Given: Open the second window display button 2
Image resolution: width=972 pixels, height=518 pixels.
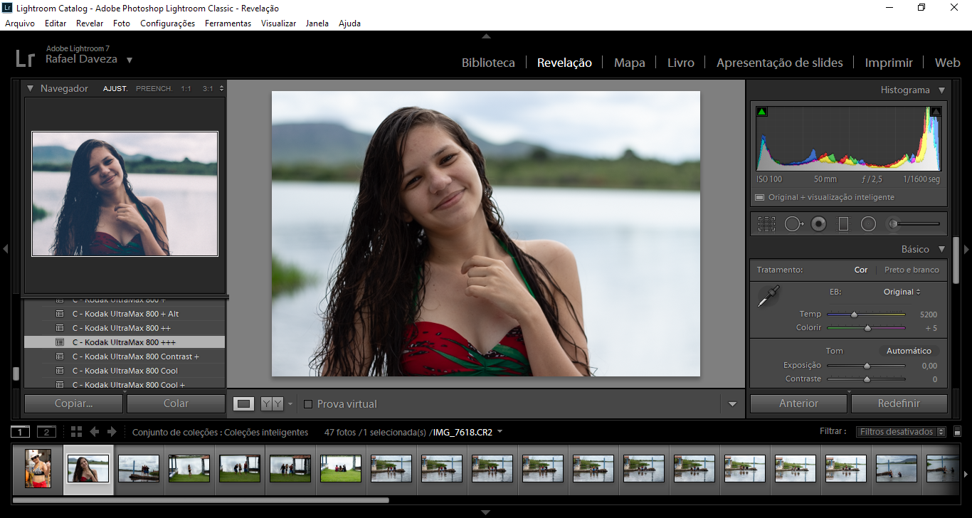Looking at the screenshot, I should (x=46, y=432).
